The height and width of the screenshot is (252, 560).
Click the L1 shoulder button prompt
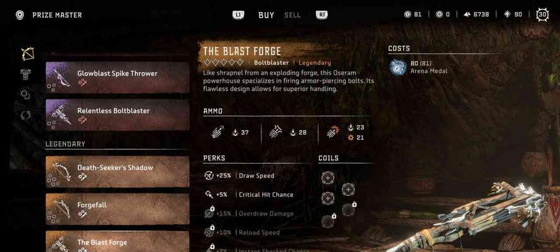[x=238, y=15]
